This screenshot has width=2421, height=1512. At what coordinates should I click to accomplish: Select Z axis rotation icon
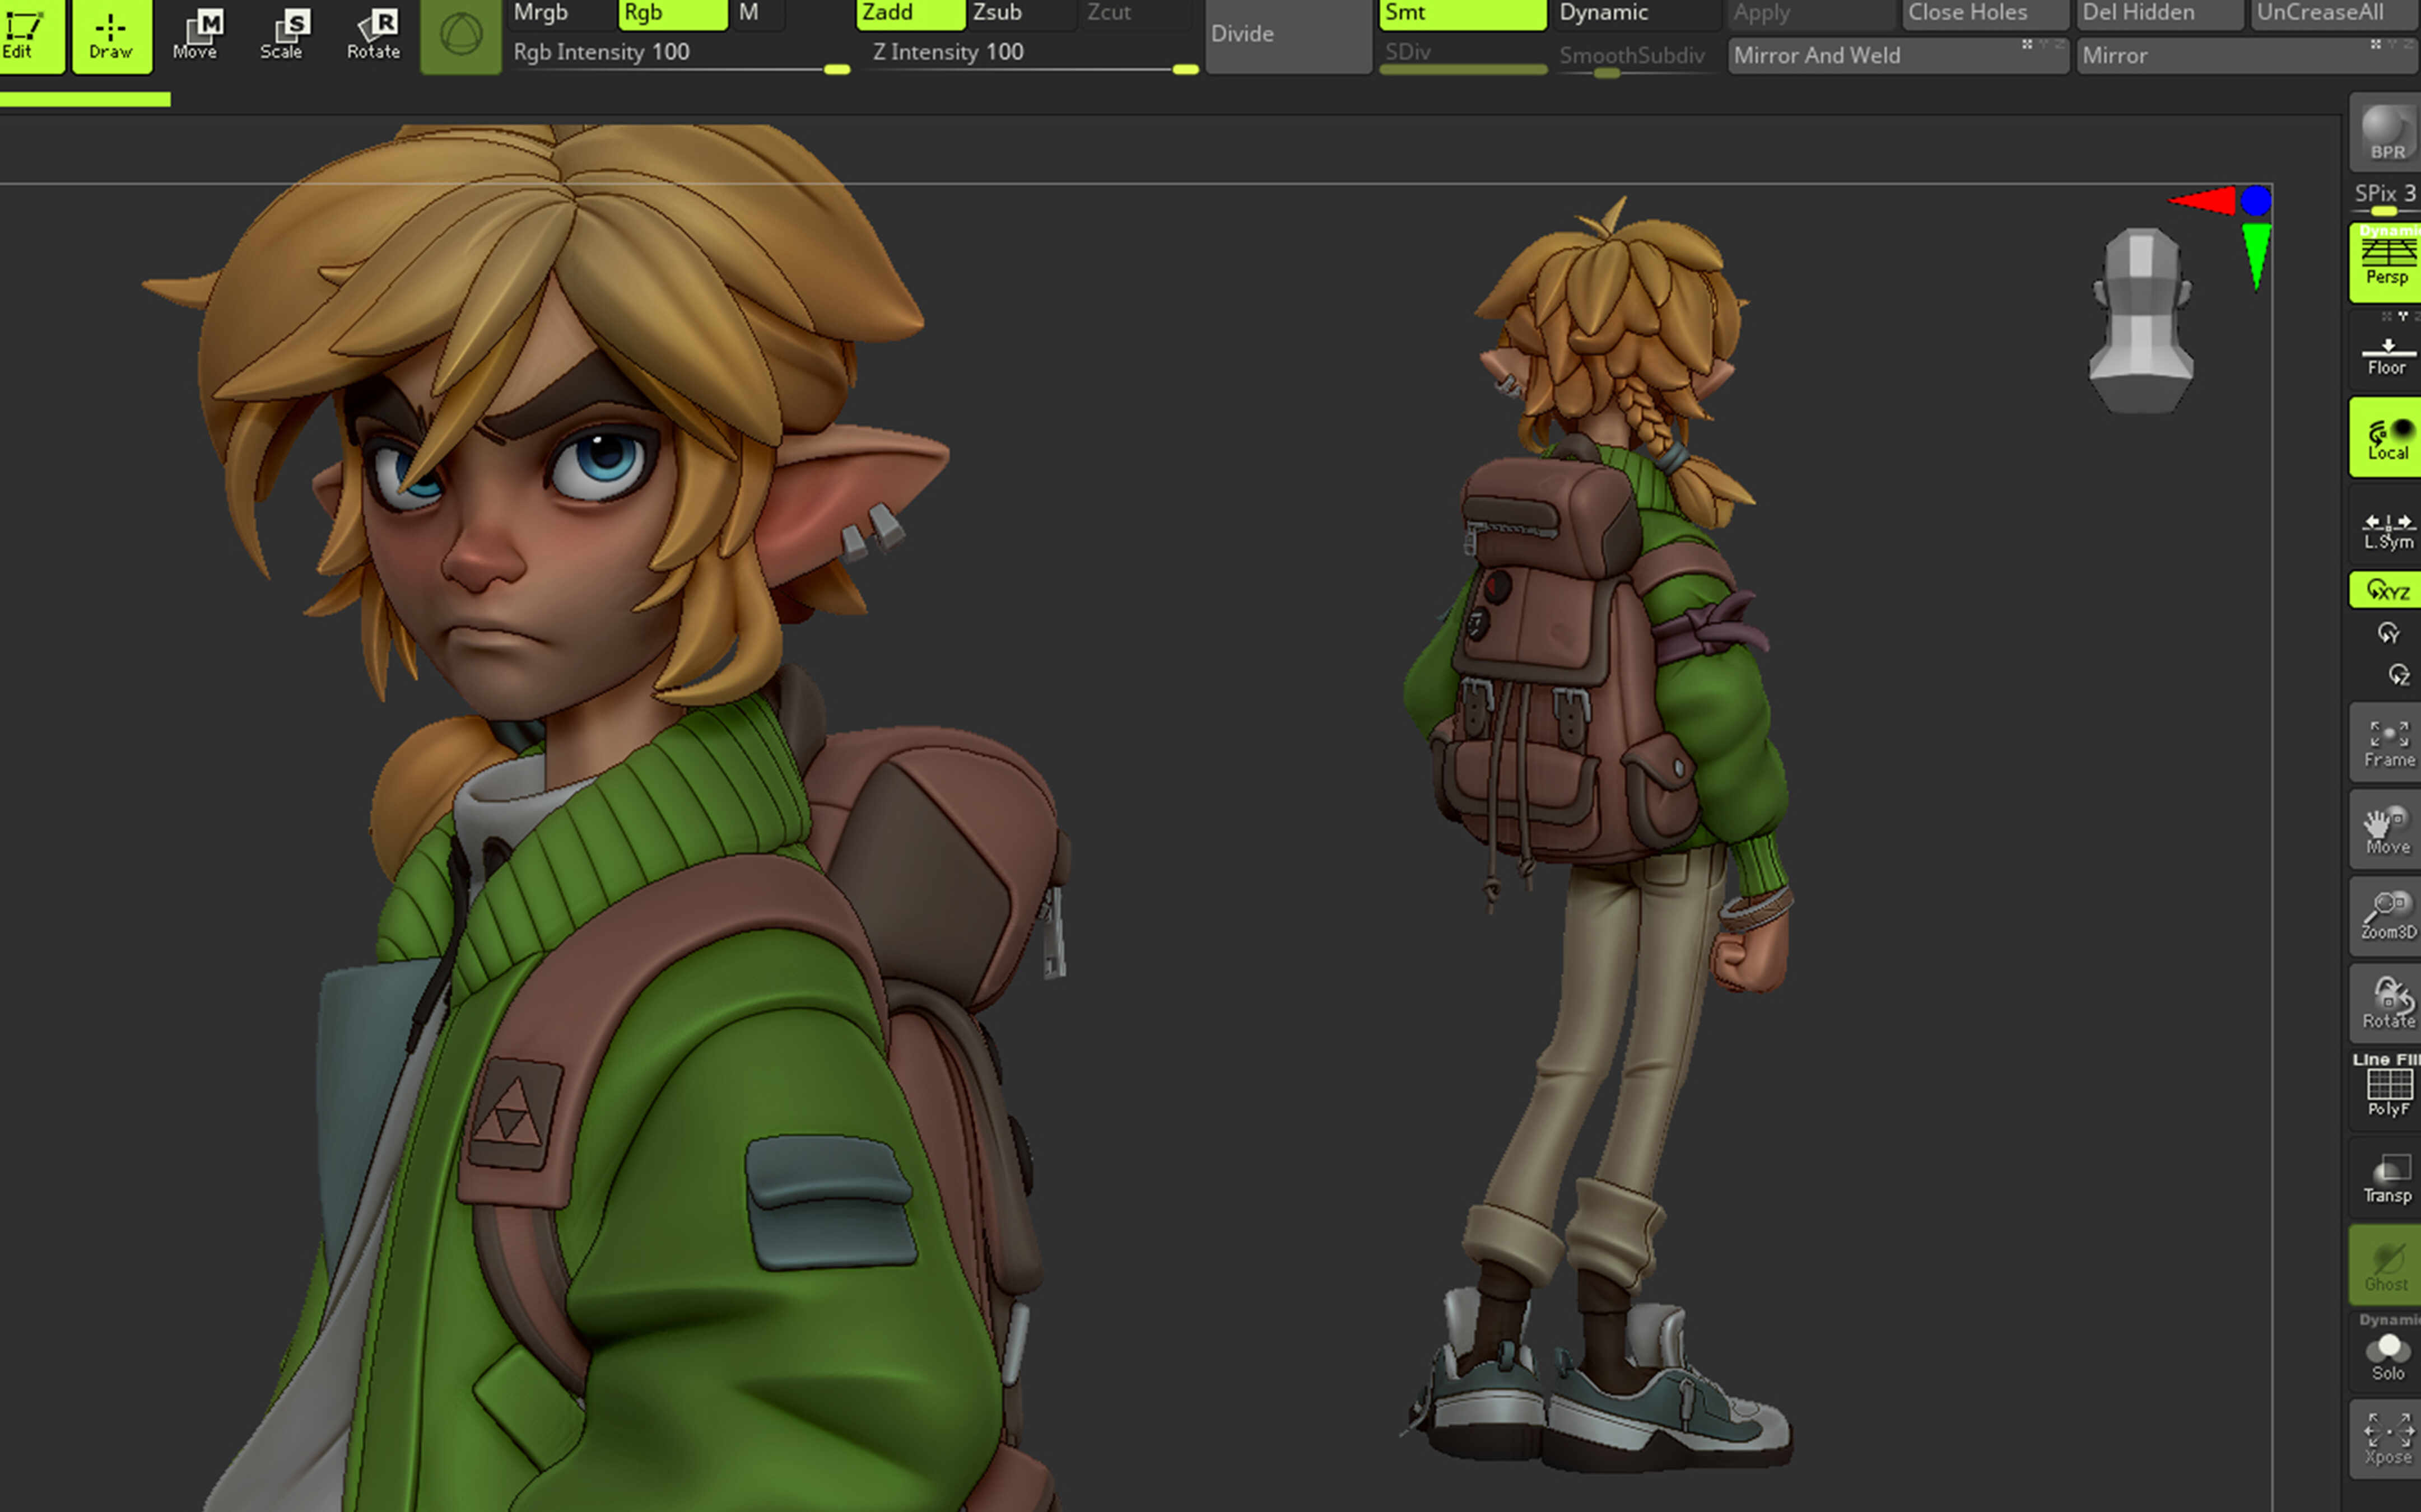[2398, 675]
